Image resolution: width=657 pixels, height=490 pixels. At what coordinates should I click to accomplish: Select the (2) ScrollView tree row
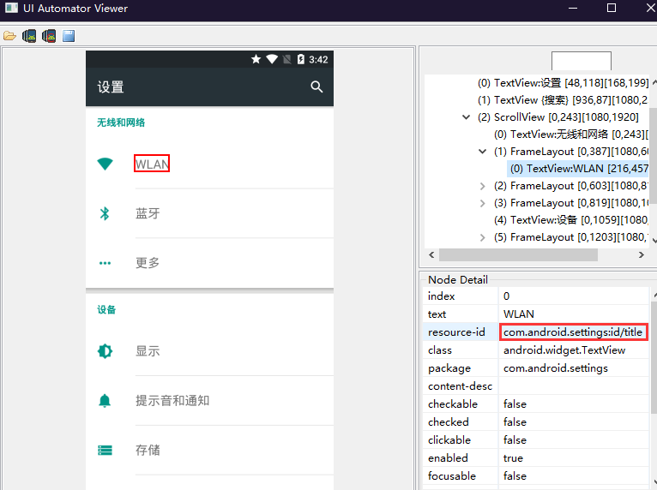pyautogui.click(x=558, y=117)
